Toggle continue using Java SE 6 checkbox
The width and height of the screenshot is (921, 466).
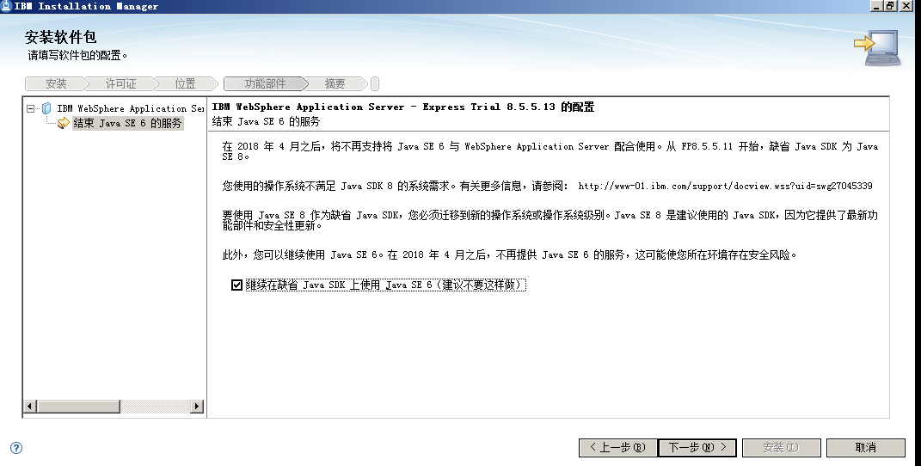236,285
